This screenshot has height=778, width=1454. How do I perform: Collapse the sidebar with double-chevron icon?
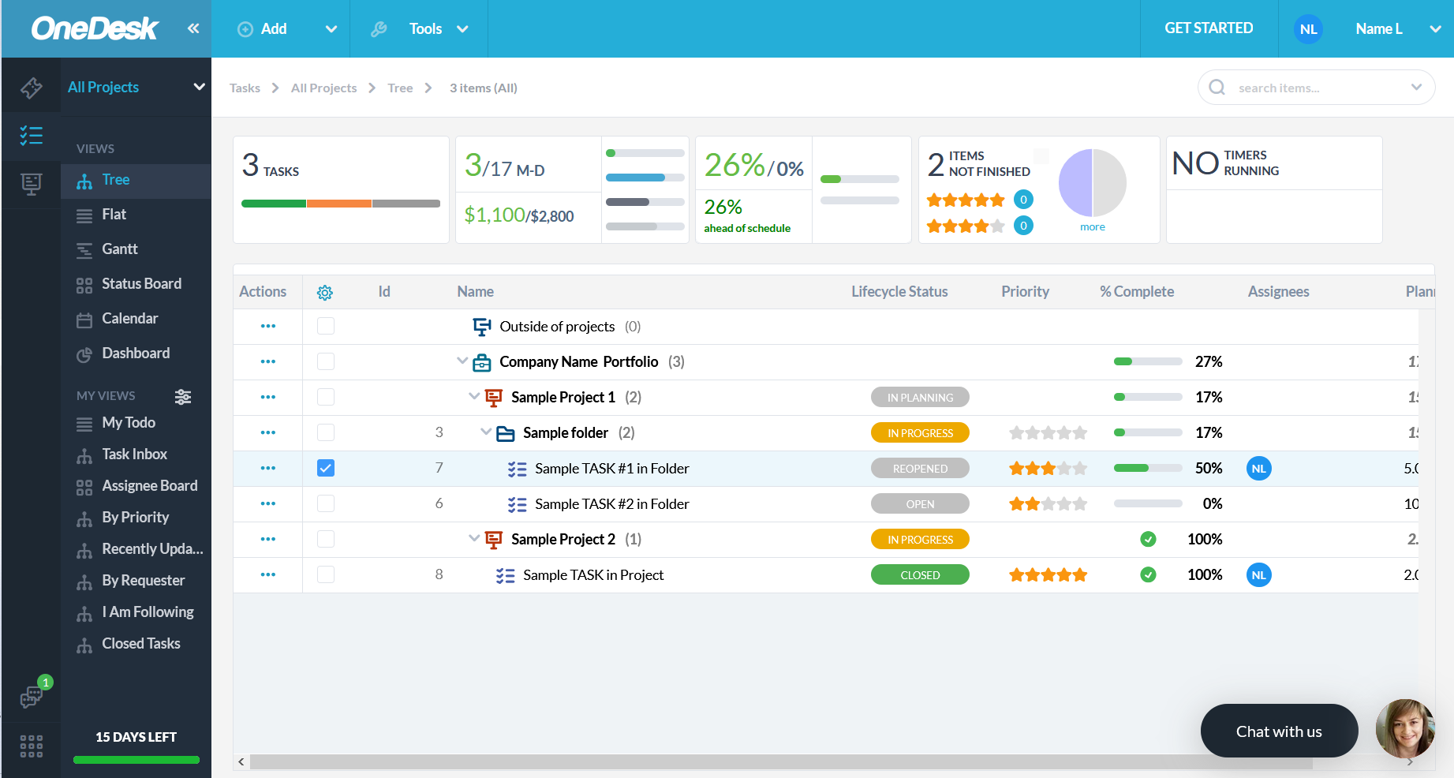coord(193,28)
